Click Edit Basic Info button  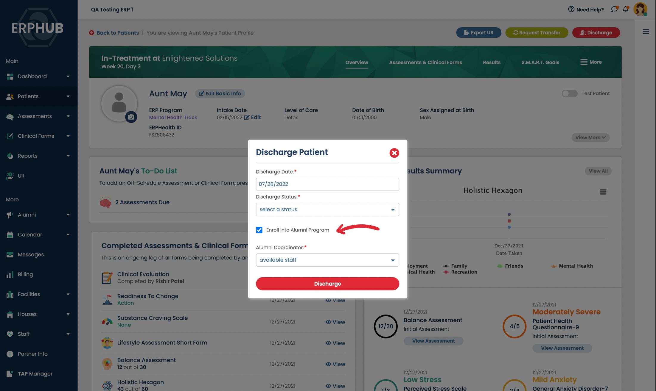click(220, 93)
